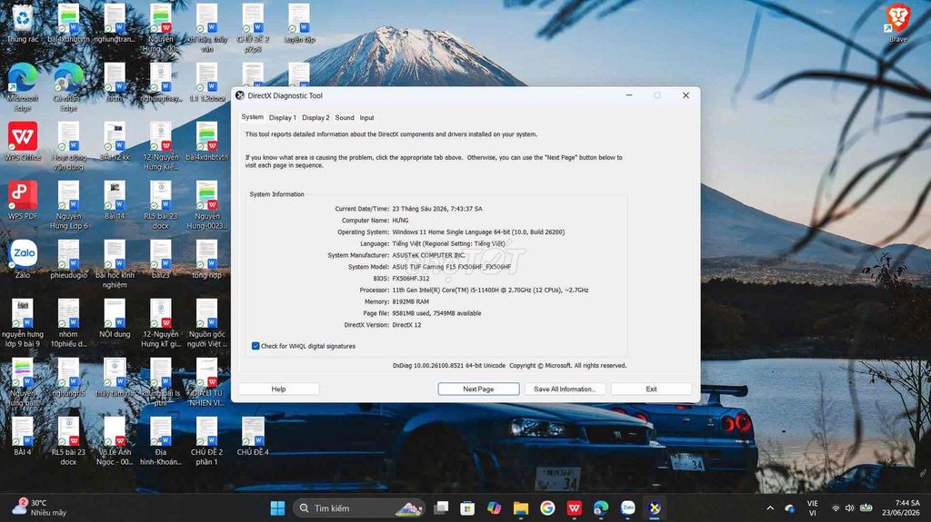Click the Exit button
The width and height of the screenshot is (931, 522).
pos(651,389)
